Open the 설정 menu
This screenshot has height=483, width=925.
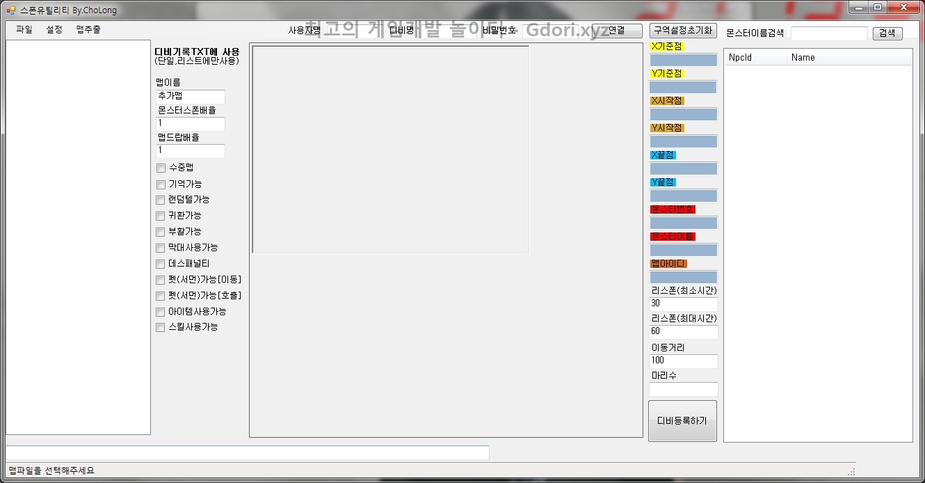click(54, 30)
